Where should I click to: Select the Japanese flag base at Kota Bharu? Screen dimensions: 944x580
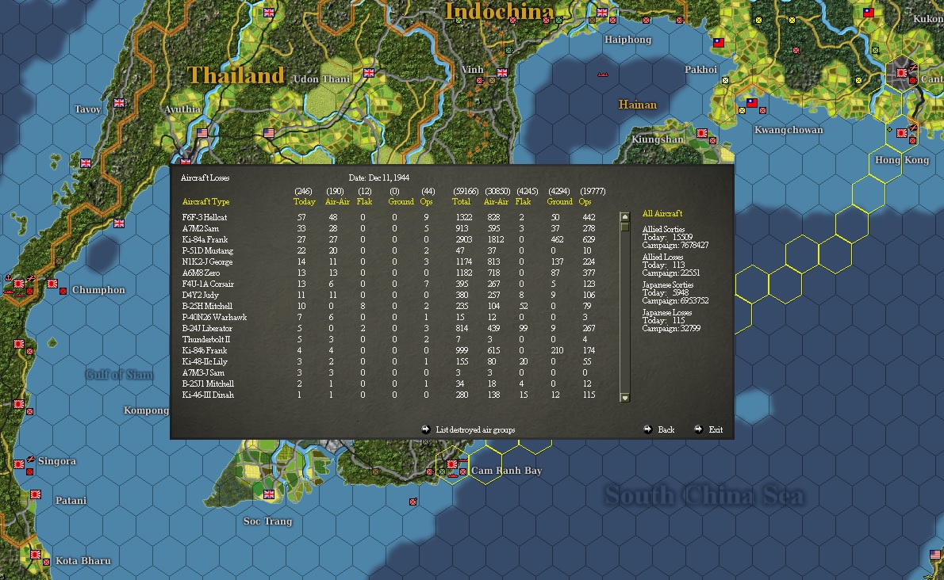click(36, 554)
